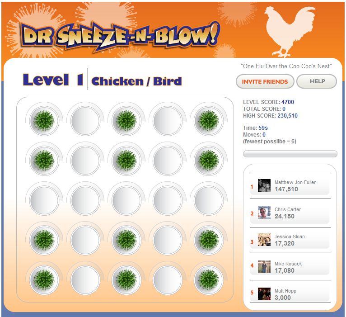The height and width of the screenshot is (317, 346).
Task: Open Matthew Jon Fuller's leaderboard photo
Action: point(264,185)
